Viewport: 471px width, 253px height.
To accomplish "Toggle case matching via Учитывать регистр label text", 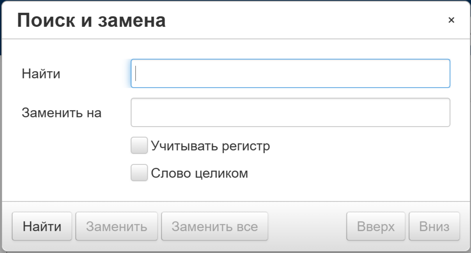I will click(x=211, y=146).
